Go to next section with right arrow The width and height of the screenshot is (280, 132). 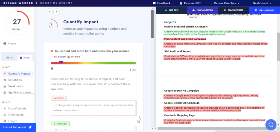coord(56,12)
